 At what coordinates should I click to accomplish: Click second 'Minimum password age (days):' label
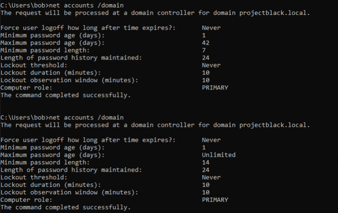[52, 147]
